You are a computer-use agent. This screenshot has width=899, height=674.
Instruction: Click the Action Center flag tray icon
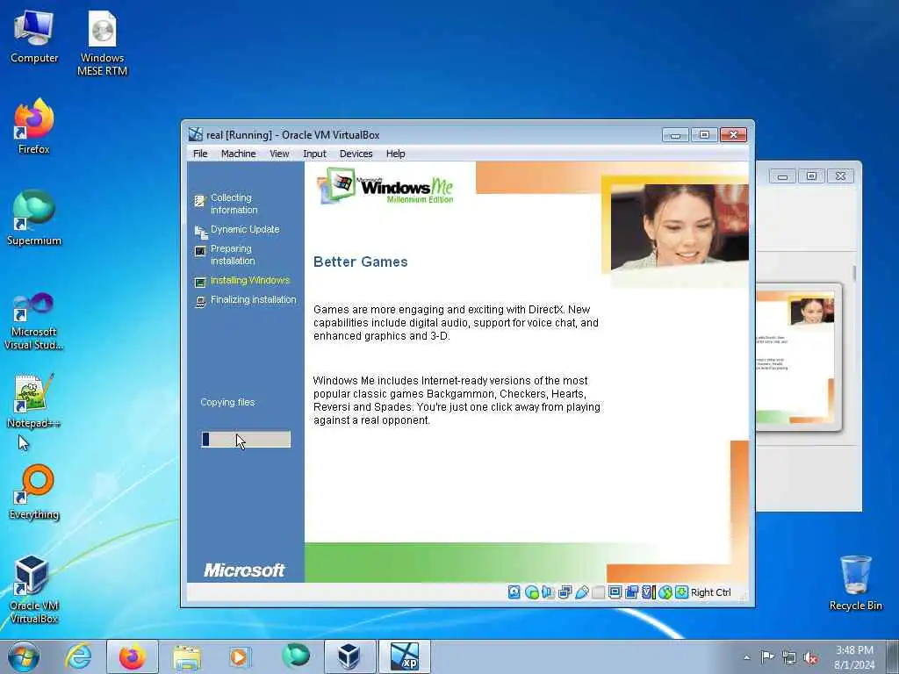(x=767, y=656)
